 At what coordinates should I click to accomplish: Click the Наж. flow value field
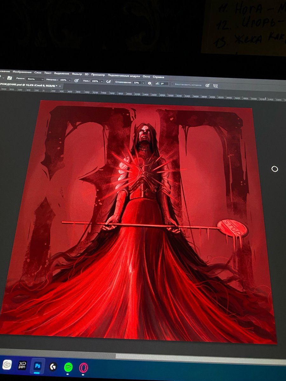tap(95, 81)
